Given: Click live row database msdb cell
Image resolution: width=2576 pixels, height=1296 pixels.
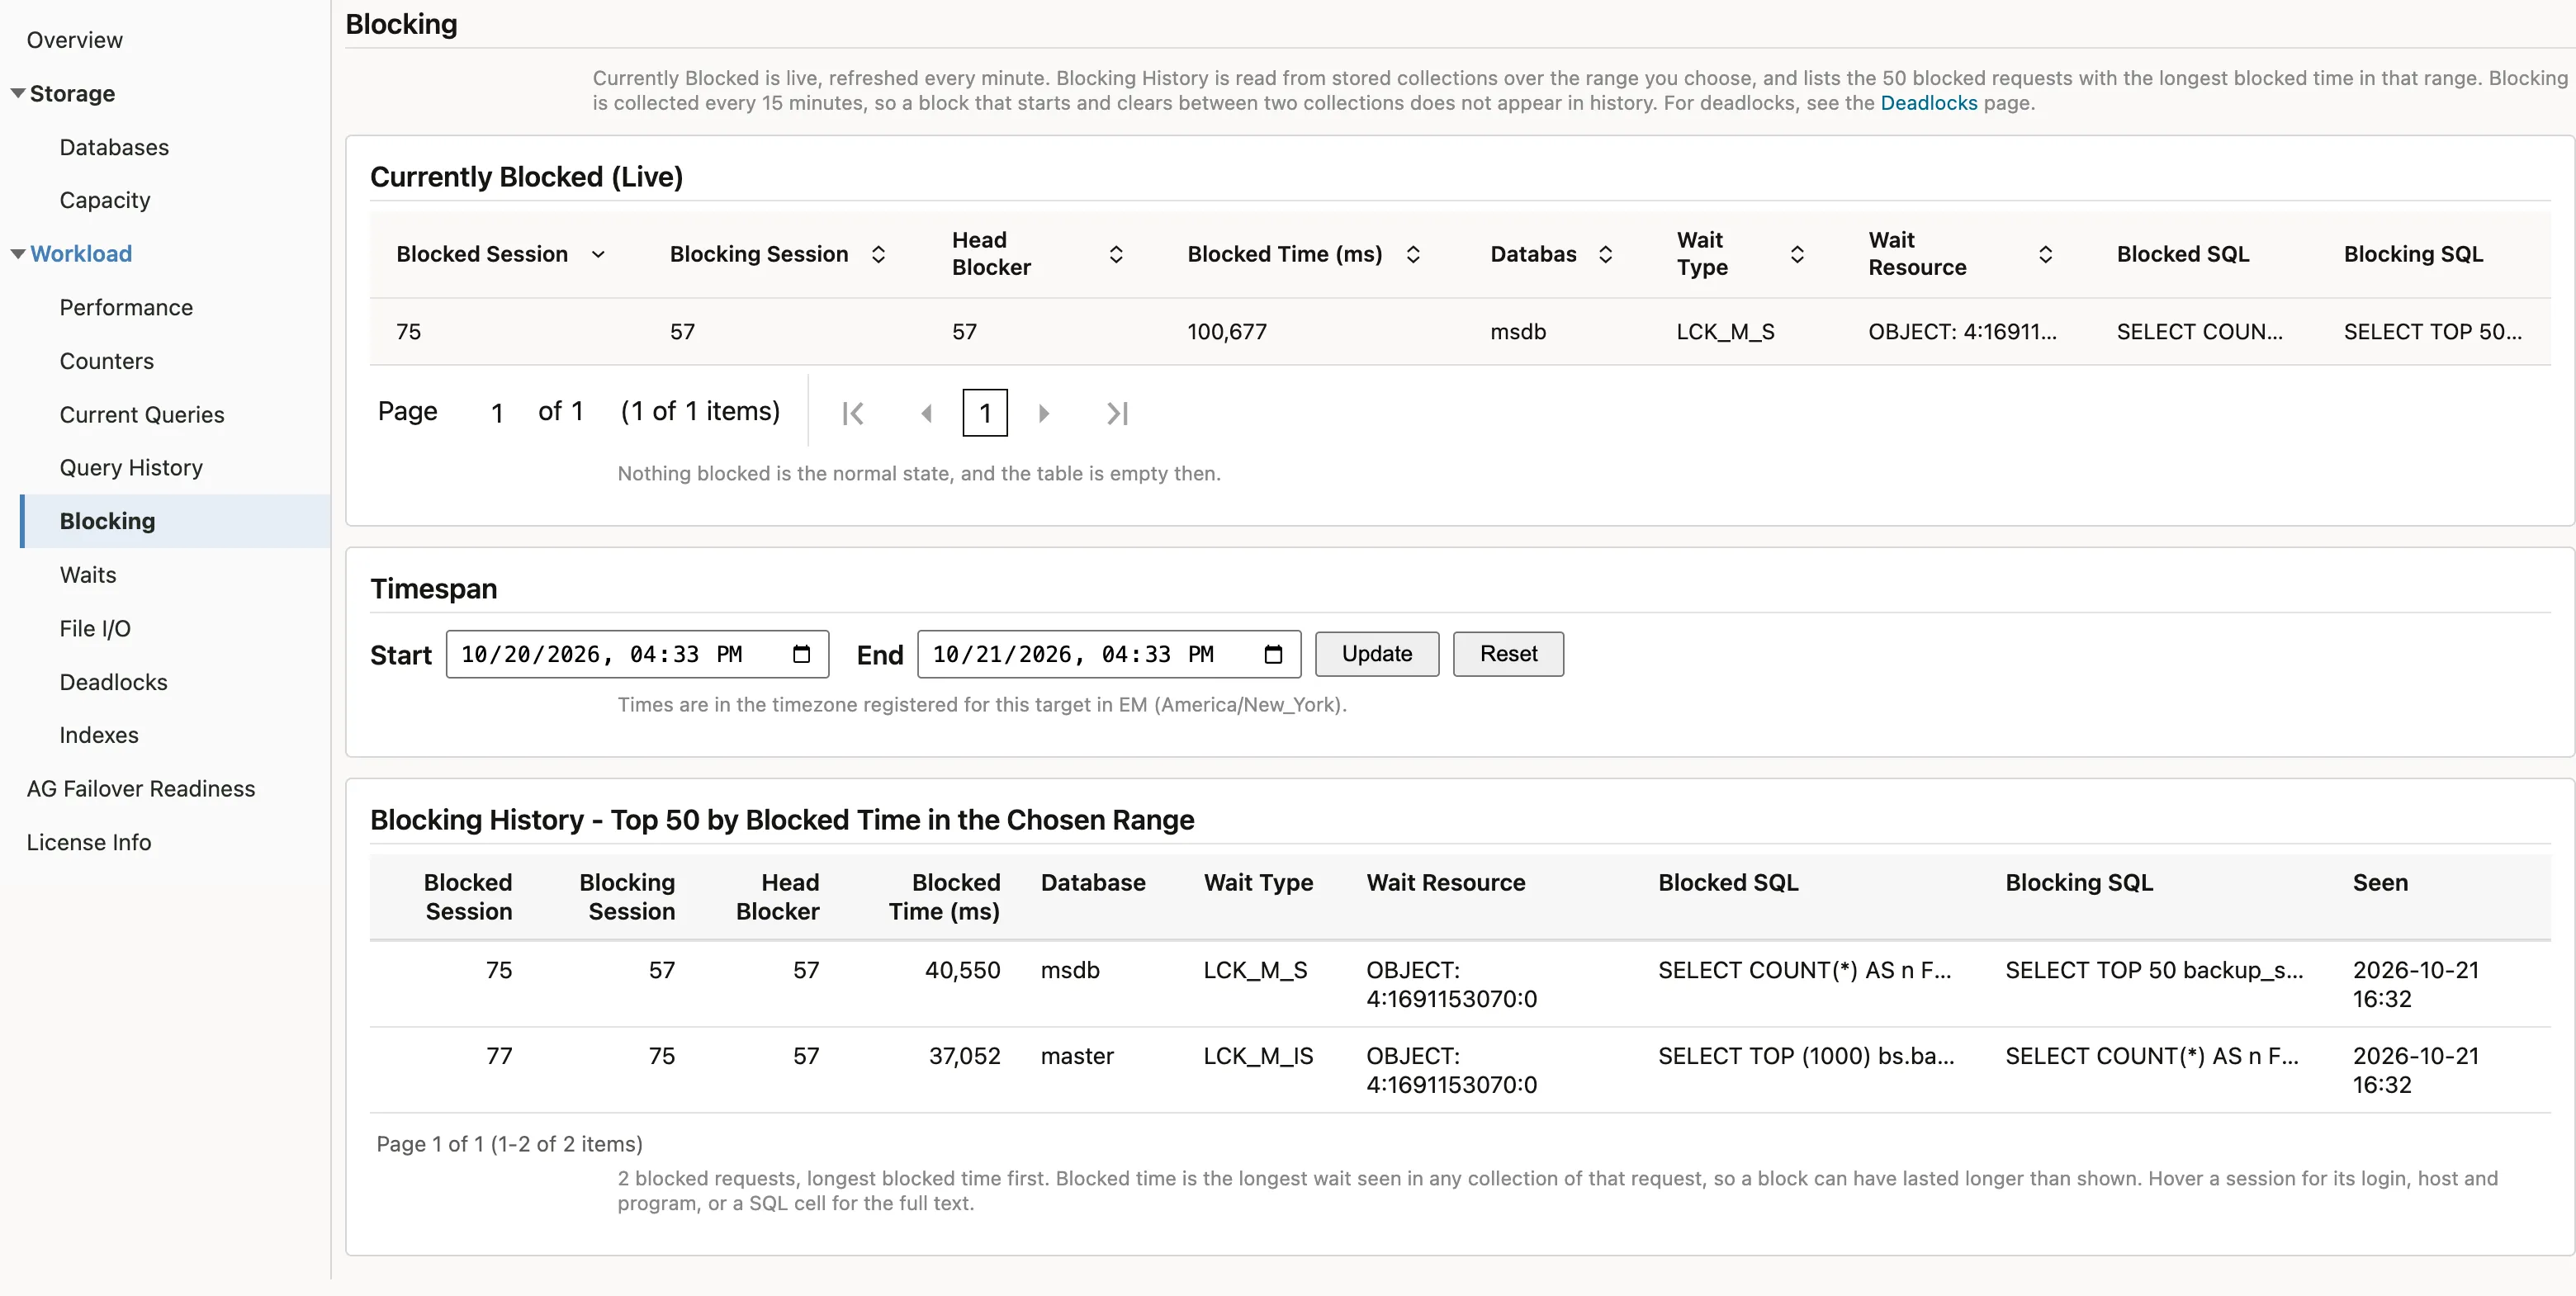Looking at the screenshot, I should click(1518, 332).
